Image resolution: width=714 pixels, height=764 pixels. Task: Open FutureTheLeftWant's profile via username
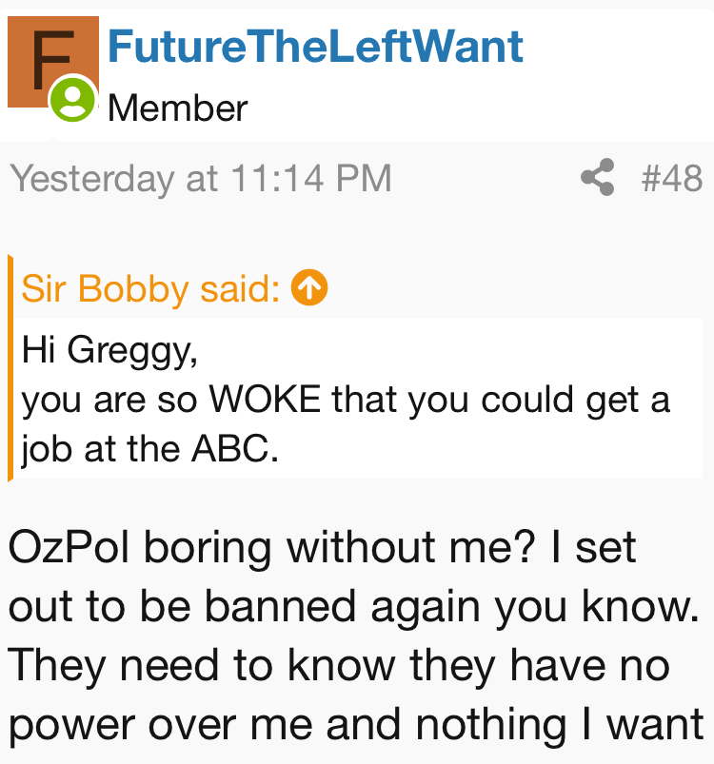tap(315, 47)
